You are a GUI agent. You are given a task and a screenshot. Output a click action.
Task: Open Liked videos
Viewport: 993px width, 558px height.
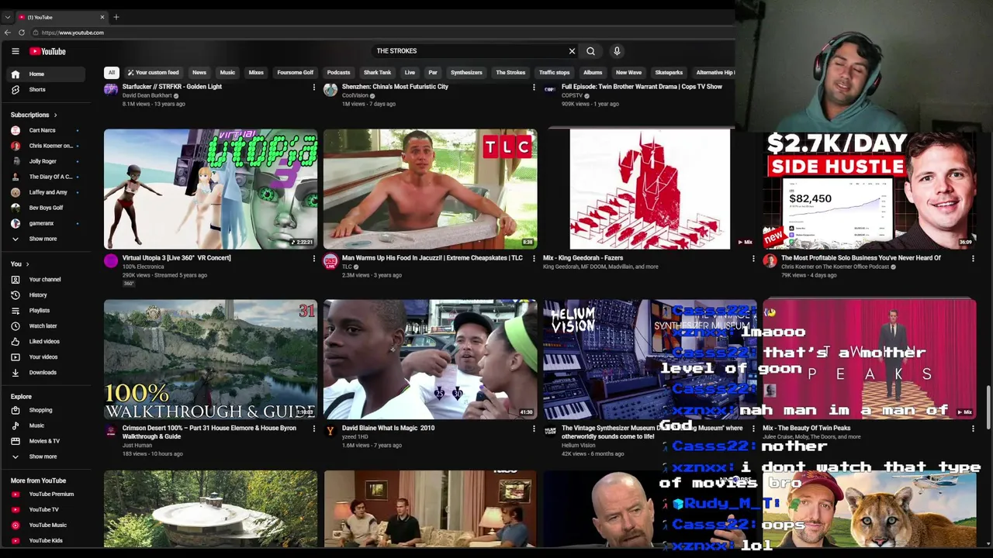(47, 342)
